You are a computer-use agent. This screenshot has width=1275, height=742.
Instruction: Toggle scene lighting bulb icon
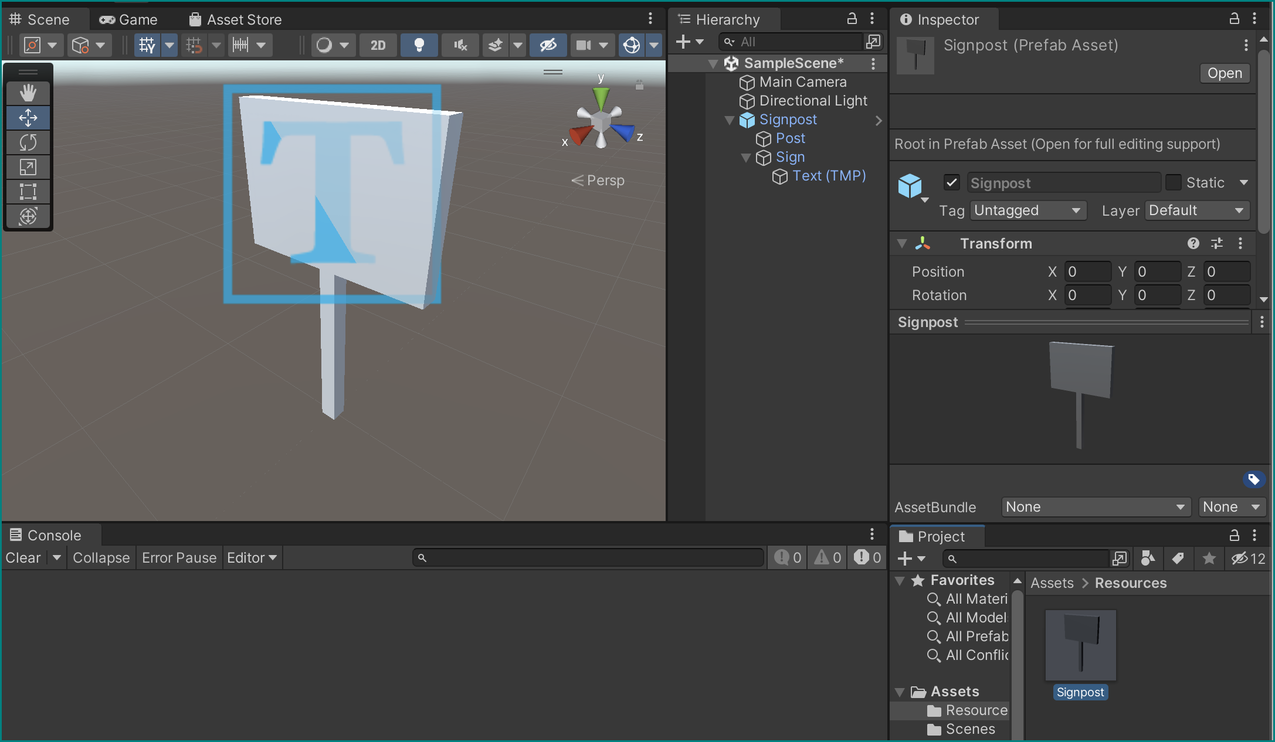(x=419, y=45)
